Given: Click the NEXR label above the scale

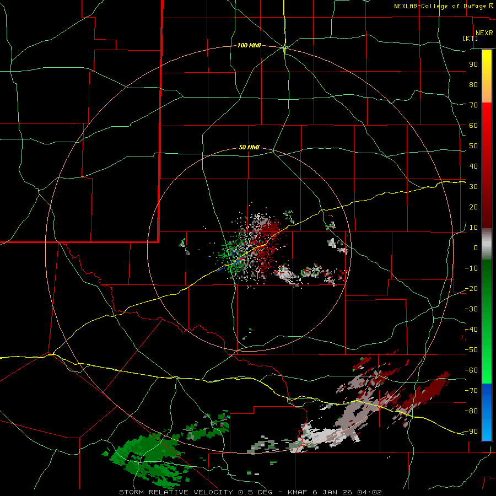Looking at the screenshot, I should point(484,33).
